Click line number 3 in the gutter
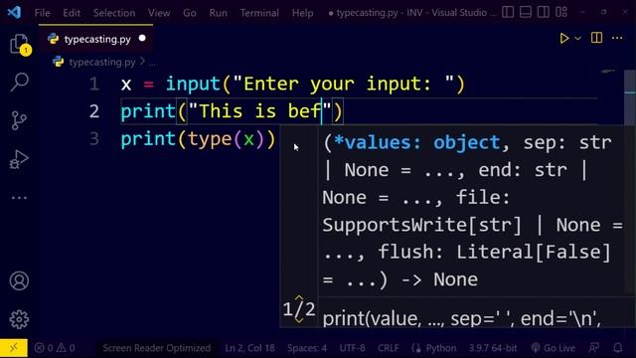Screen dimensions: 636x358 [94, 139]
